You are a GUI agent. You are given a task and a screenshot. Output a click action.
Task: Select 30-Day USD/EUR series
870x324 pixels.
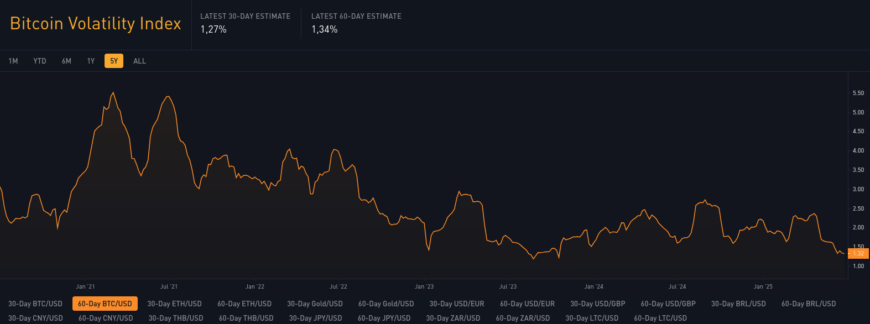457,304
